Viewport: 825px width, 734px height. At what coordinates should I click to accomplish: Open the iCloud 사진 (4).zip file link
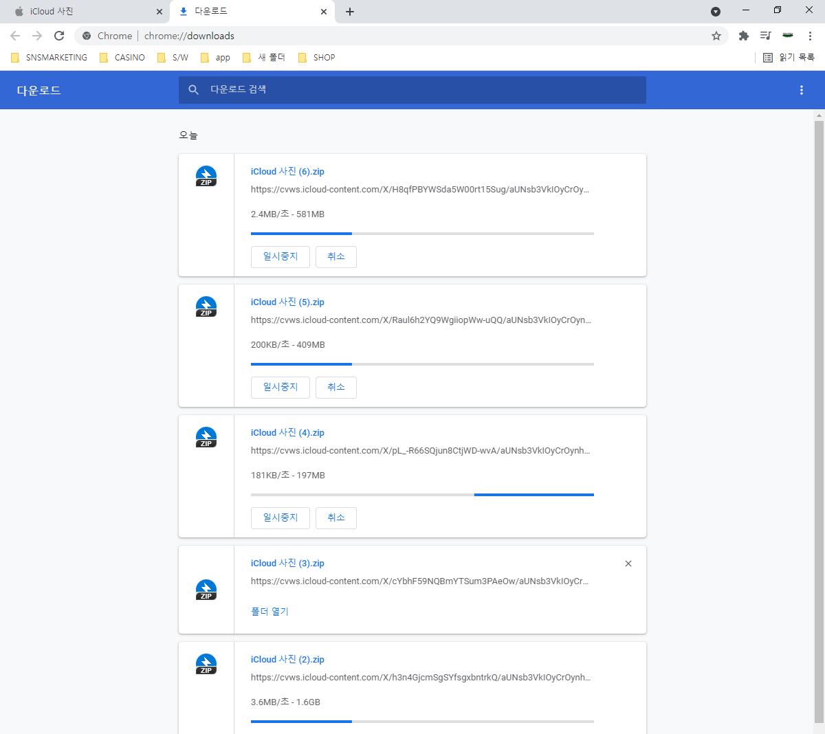(x=287, y=433)
